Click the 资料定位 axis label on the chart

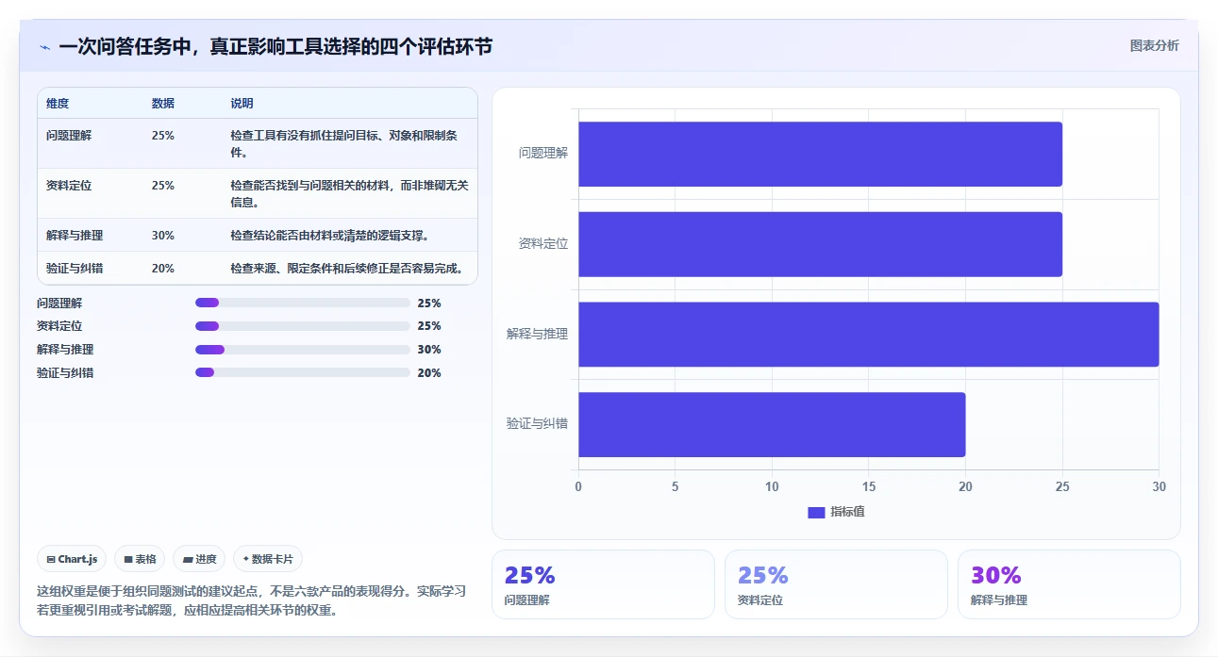pyautogui.click(x=543, y=244)
